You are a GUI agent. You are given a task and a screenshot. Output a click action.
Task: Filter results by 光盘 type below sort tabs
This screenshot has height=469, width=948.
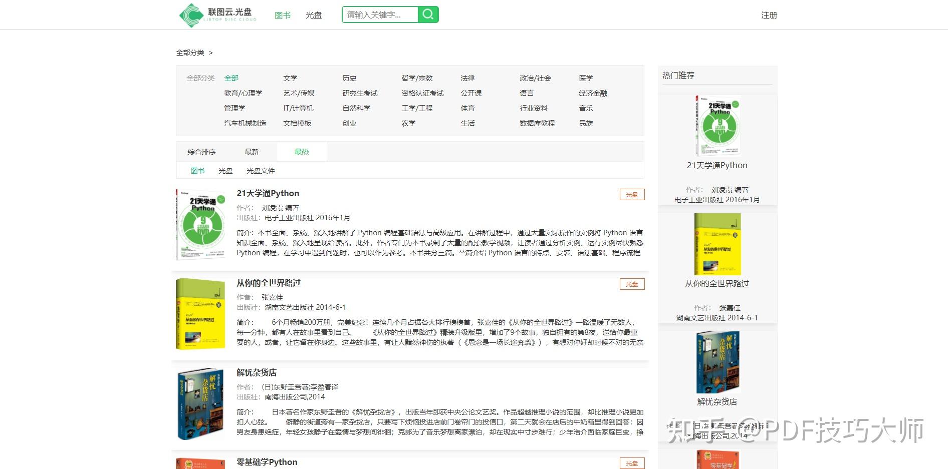point(225,171)
